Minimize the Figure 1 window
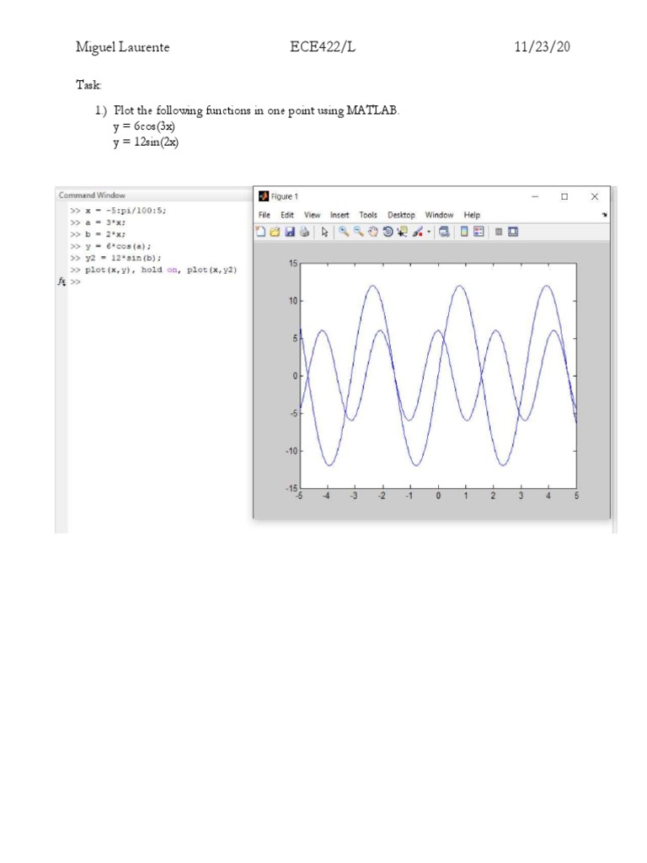The height and width of the screenshot is (863, 647). tap(535, 196)
